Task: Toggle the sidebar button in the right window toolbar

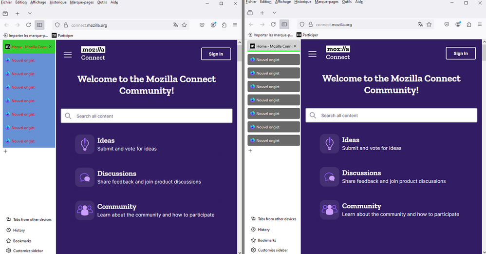Action: tap(284, 24)
